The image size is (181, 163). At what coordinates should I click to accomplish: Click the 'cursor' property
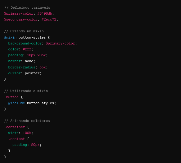pos(14,73)
